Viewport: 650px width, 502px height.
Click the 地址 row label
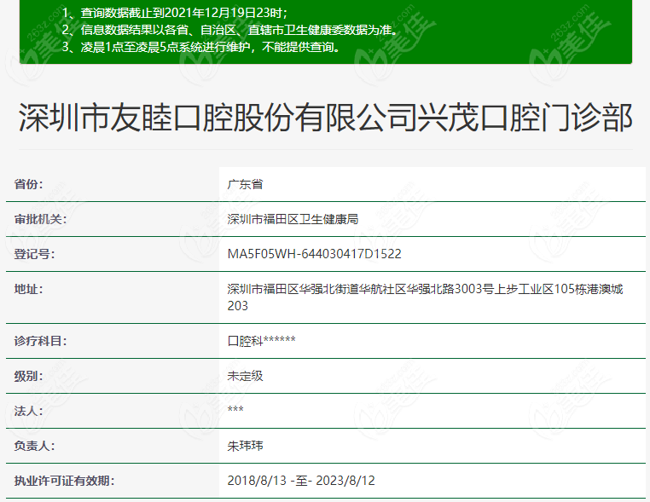click(28, 289)
